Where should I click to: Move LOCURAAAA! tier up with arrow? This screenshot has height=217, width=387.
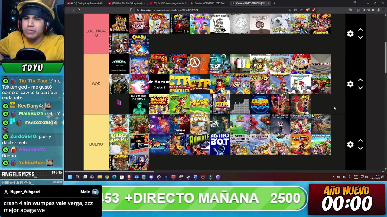(x=360, y=30)
